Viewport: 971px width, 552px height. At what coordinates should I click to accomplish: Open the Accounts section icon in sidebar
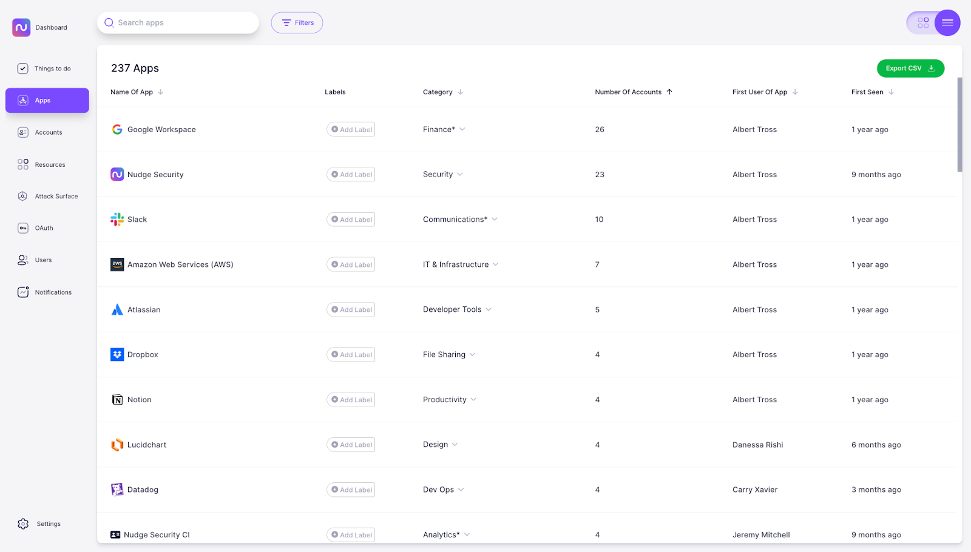[23, 132]
